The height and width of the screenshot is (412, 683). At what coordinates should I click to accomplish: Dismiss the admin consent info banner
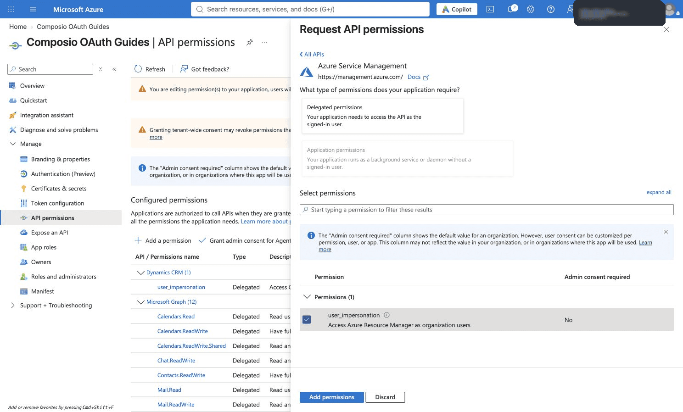point(666,232)
